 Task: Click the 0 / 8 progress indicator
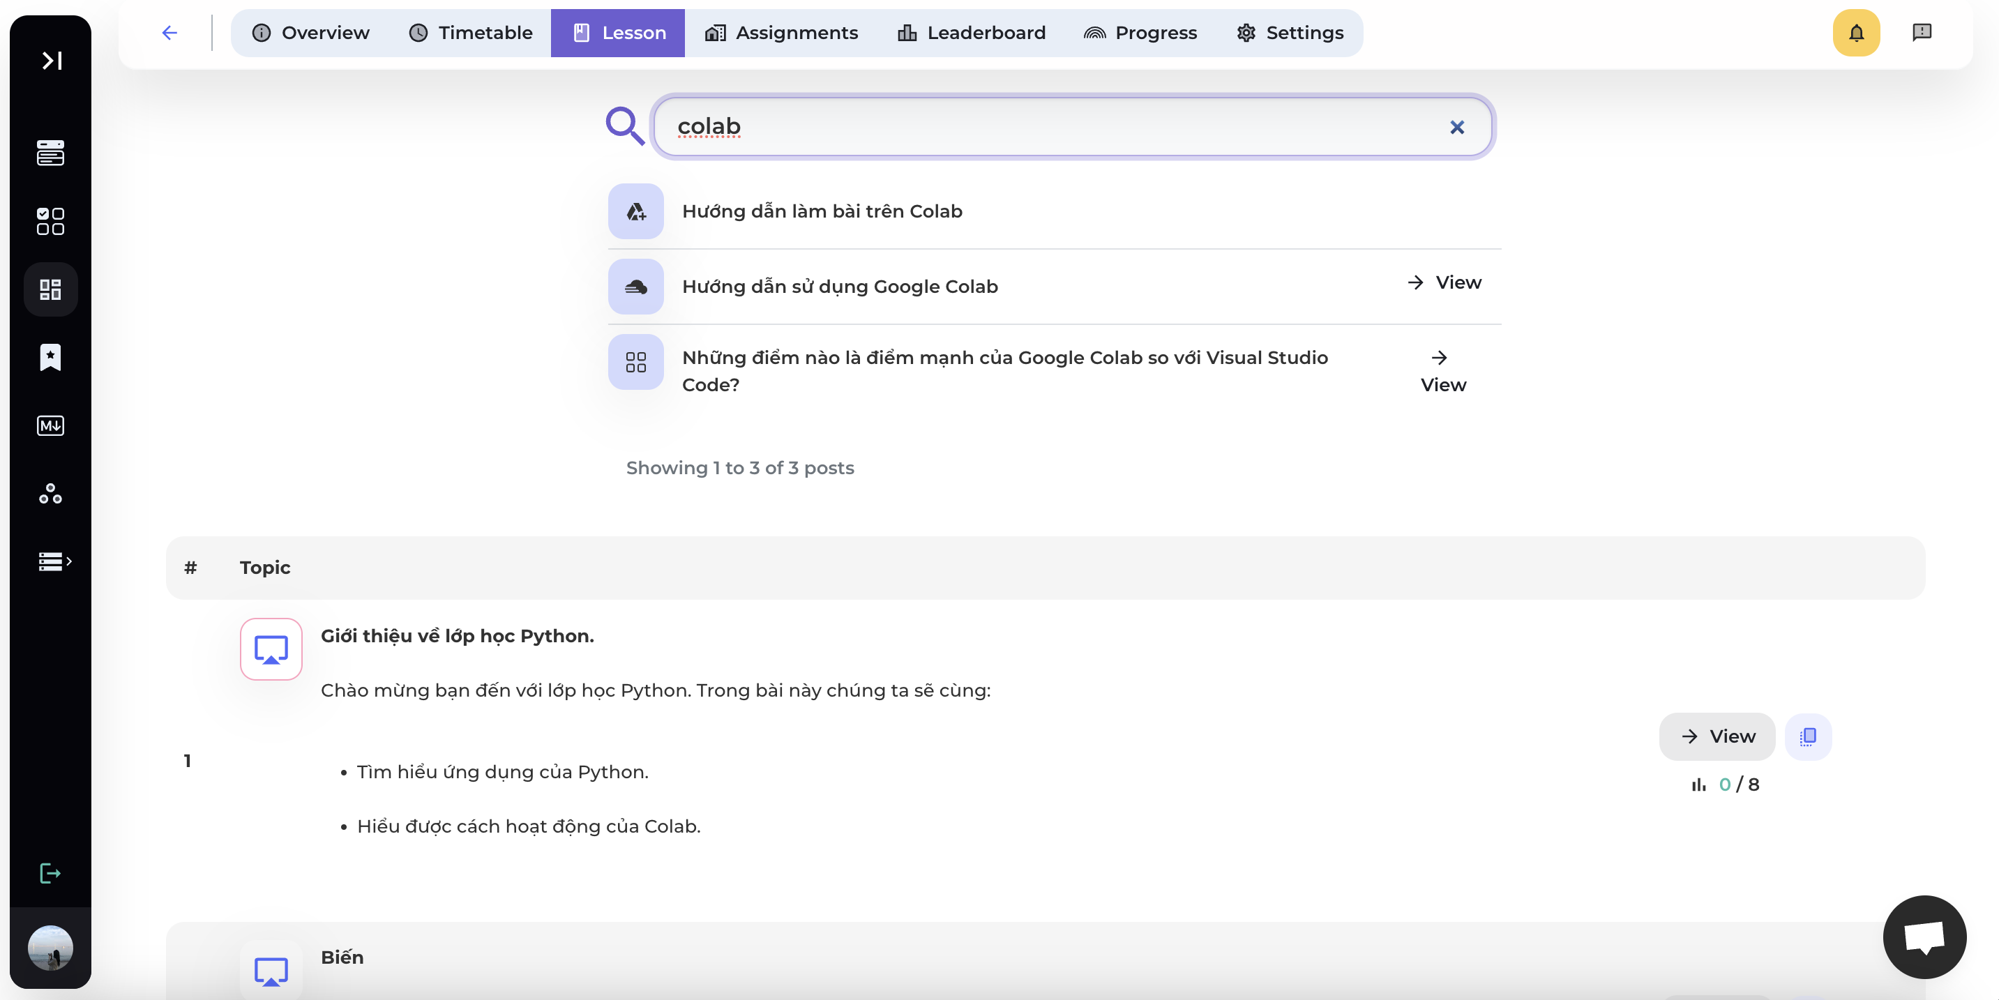click(1725, 785)
